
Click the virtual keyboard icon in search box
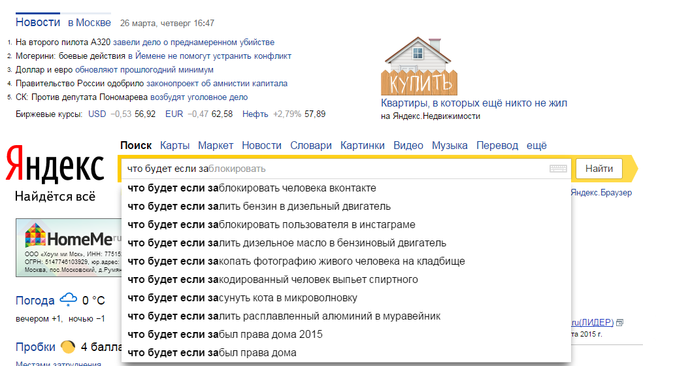point(558,169)
